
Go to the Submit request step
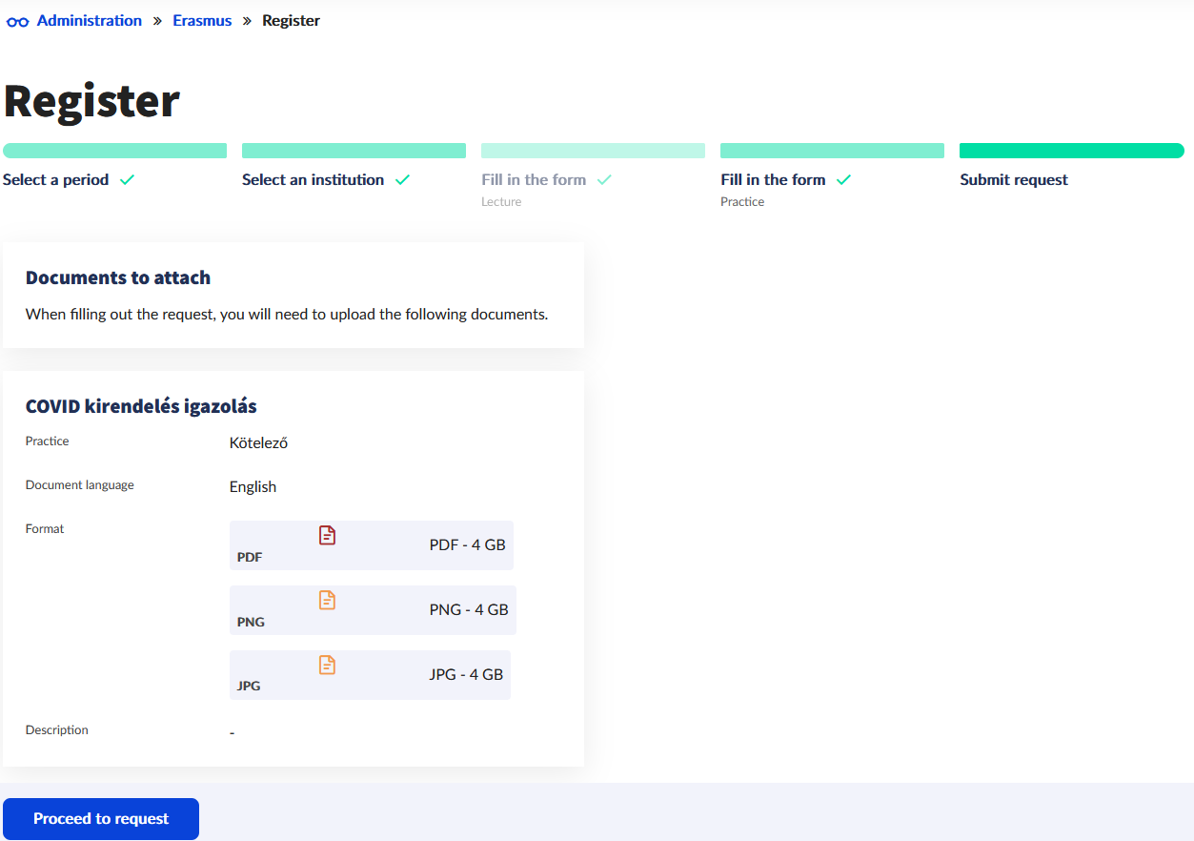1014,180
